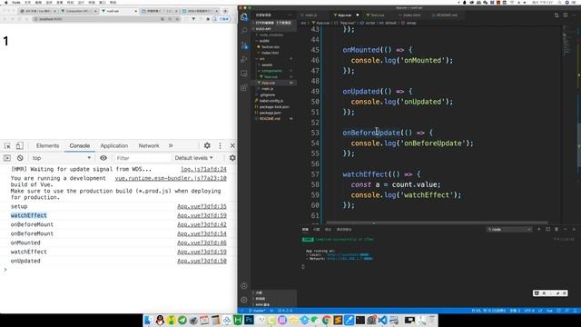
Task: Open HBuilder app from the Dock
Action: coord(238,320)
